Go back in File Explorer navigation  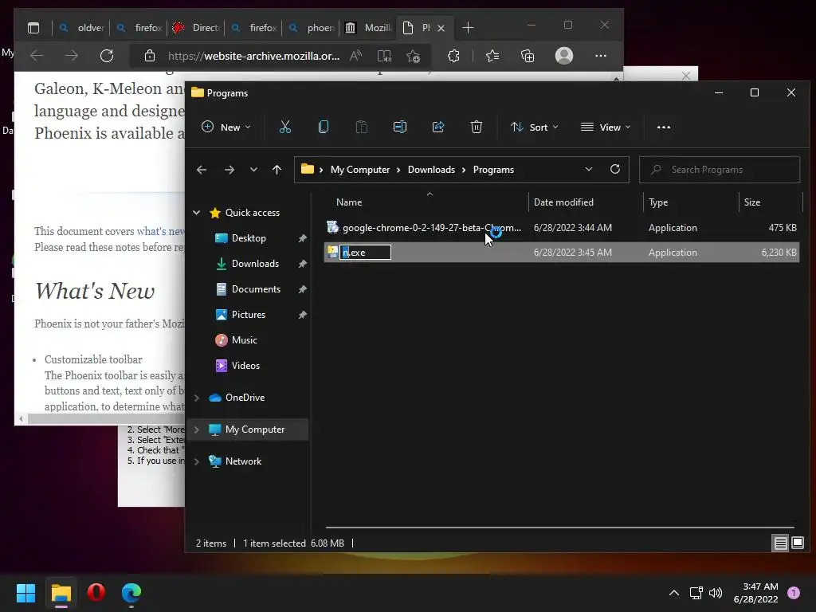click(202, 170)
